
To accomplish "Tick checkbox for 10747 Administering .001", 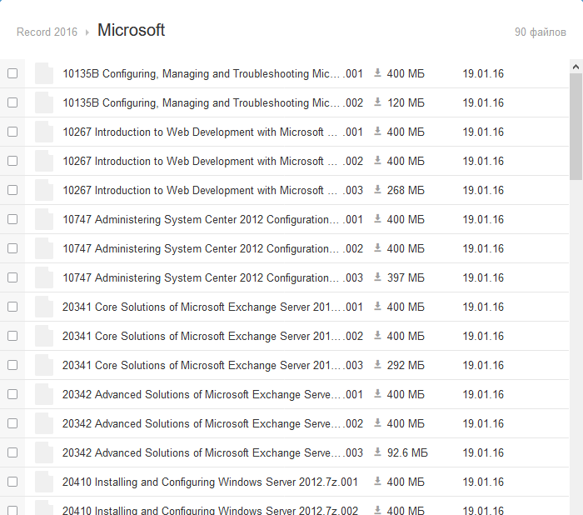I will [12, 219].
